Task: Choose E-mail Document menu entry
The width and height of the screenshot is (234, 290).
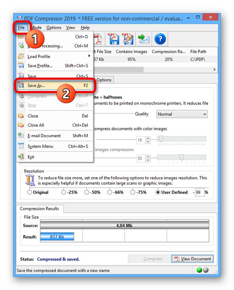Action: (x=55, y=136)
